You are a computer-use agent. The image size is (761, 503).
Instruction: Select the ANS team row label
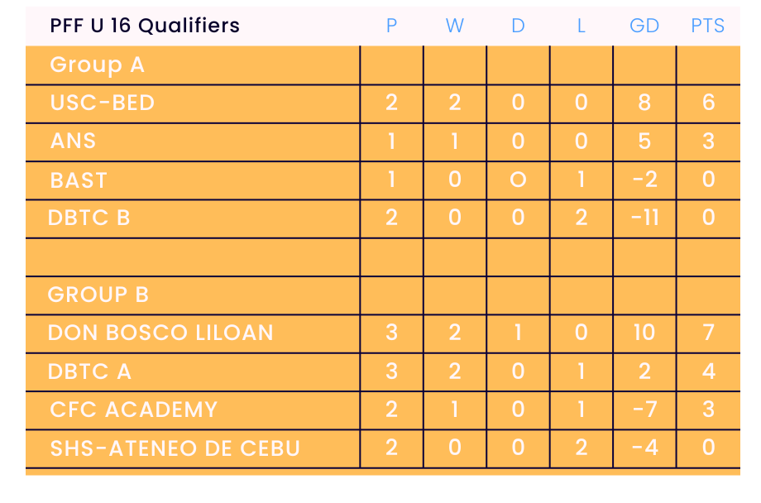pos(73,141)
